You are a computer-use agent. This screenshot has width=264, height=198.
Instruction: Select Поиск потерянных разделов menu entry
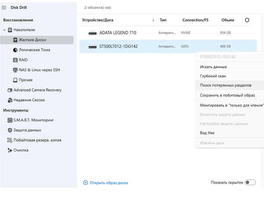[230, 85]
